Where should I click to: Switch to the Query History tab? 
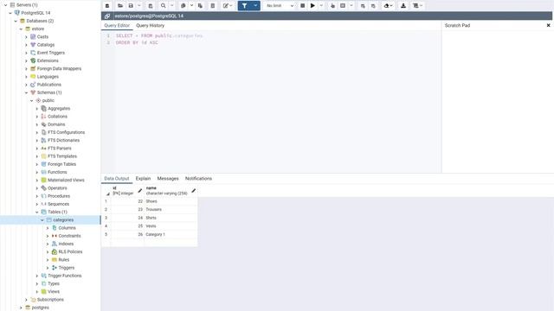[150, 25]
